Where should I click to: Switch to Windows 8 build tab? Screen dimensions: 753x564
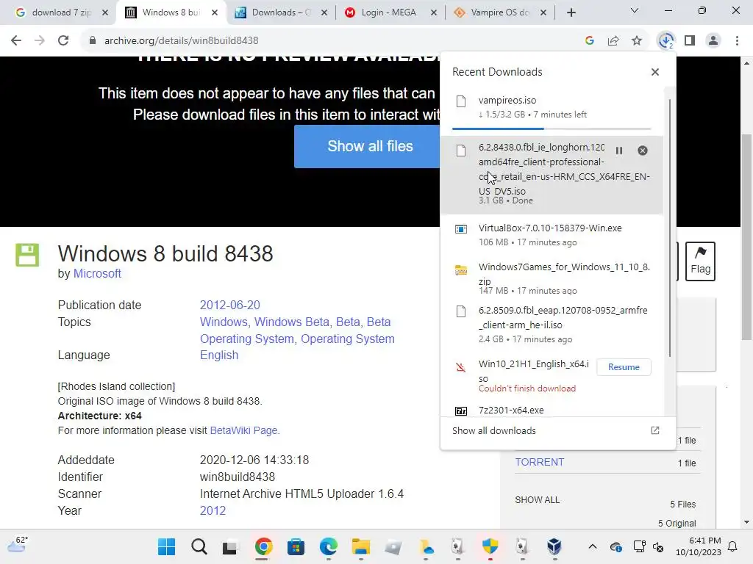click(x=171, y=12)
